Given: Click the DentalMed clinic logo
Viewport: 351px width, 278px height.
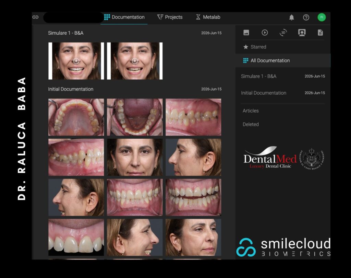Looking at the screenshot, I should click(x=270, y=158).
